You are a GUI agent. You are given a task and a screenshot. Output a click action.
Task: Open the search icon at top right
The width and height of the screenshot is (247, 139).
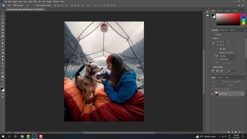239,5
